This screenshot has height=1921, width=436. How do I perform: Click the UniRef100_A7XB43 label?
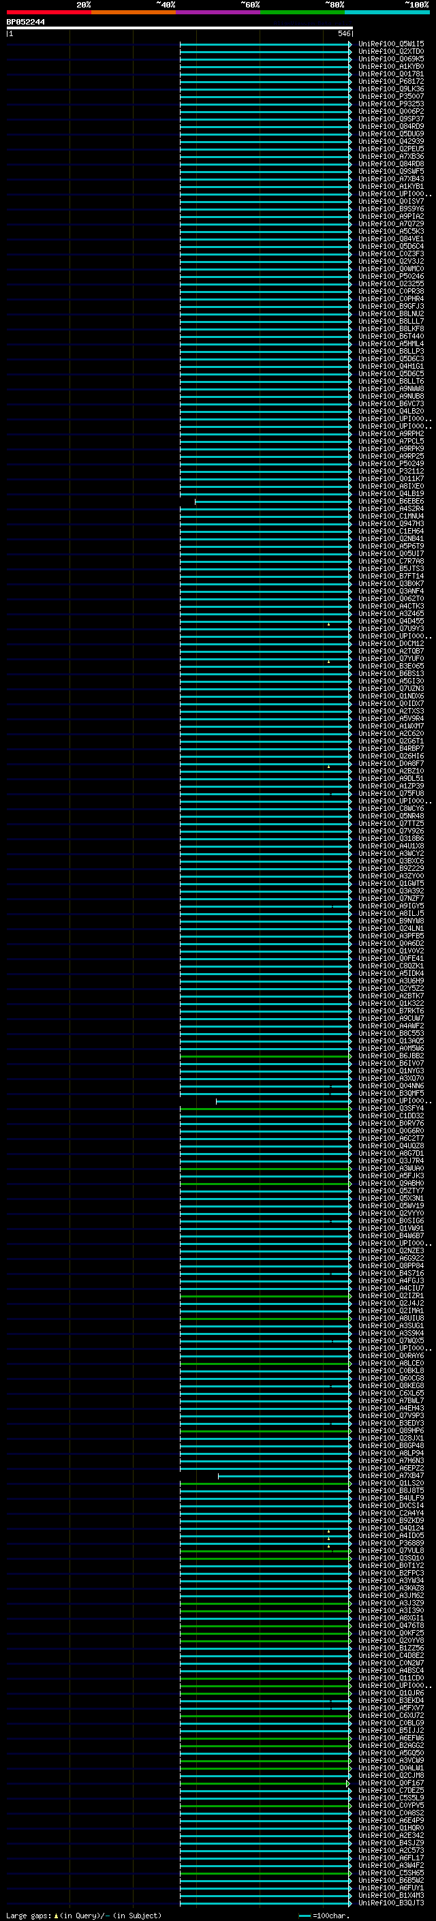click(x=390, y=179)
